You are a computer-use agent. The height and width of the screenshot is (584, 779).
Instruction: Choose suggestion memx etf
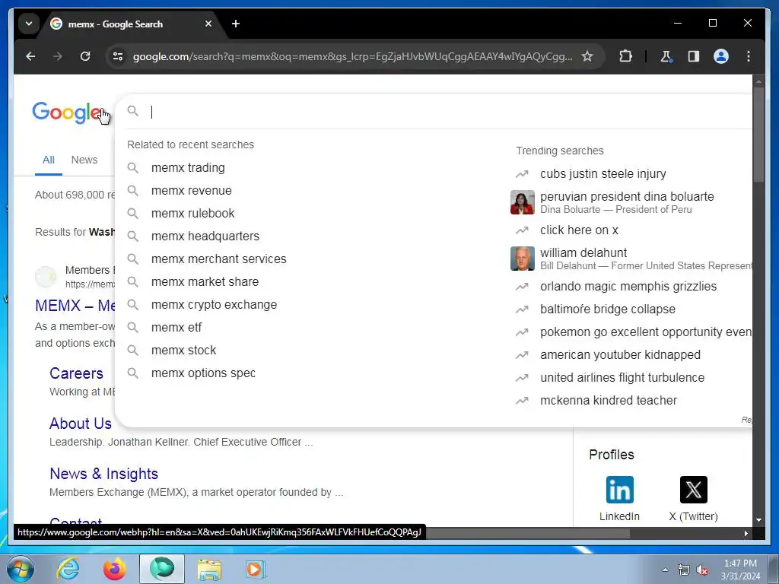(x=176, y=328)
